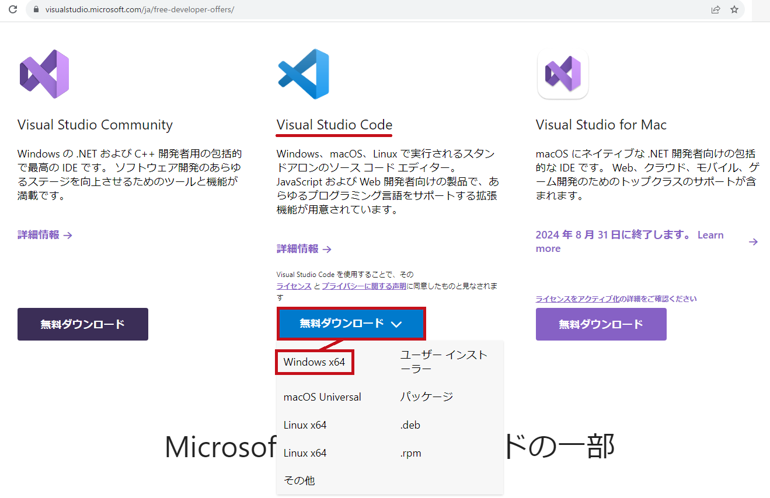Toggle the Visual Studio Code 無料ダウンロード dropdown

pyautogui.click(x=351, y=324)
